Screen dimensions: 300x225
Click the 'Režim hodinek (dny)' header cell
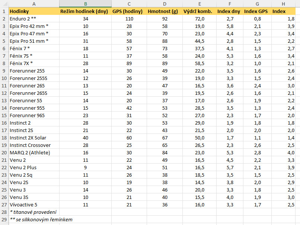(x=85, y=11)
